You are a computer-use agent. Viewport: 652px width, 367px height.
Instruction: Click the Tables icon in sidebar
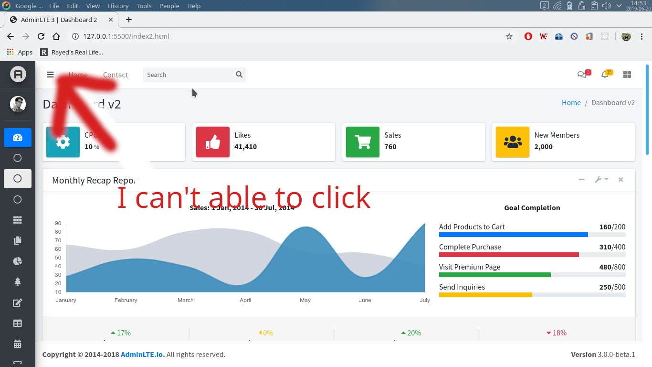(x=17, y=323)
